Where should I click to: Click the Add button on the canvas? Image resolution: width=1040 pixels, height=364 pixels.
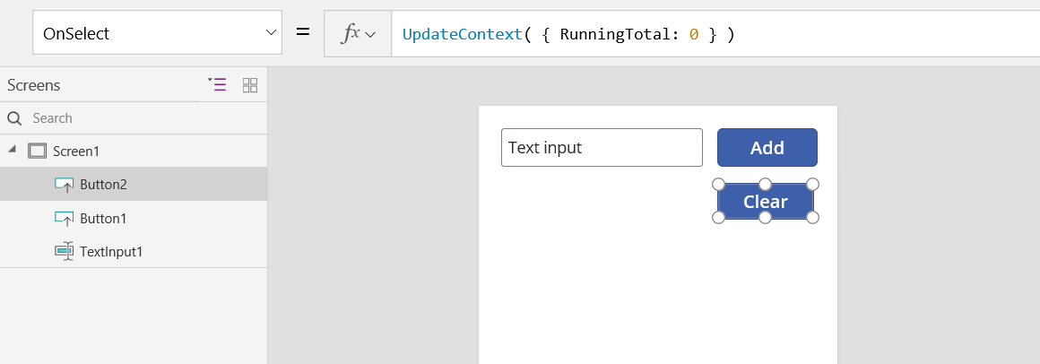pyautogui.click(x=767, y=148)
